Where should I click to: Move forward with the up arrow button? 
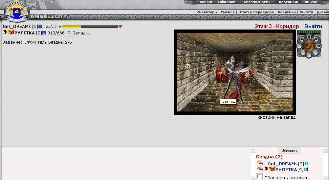coord(309,37)
